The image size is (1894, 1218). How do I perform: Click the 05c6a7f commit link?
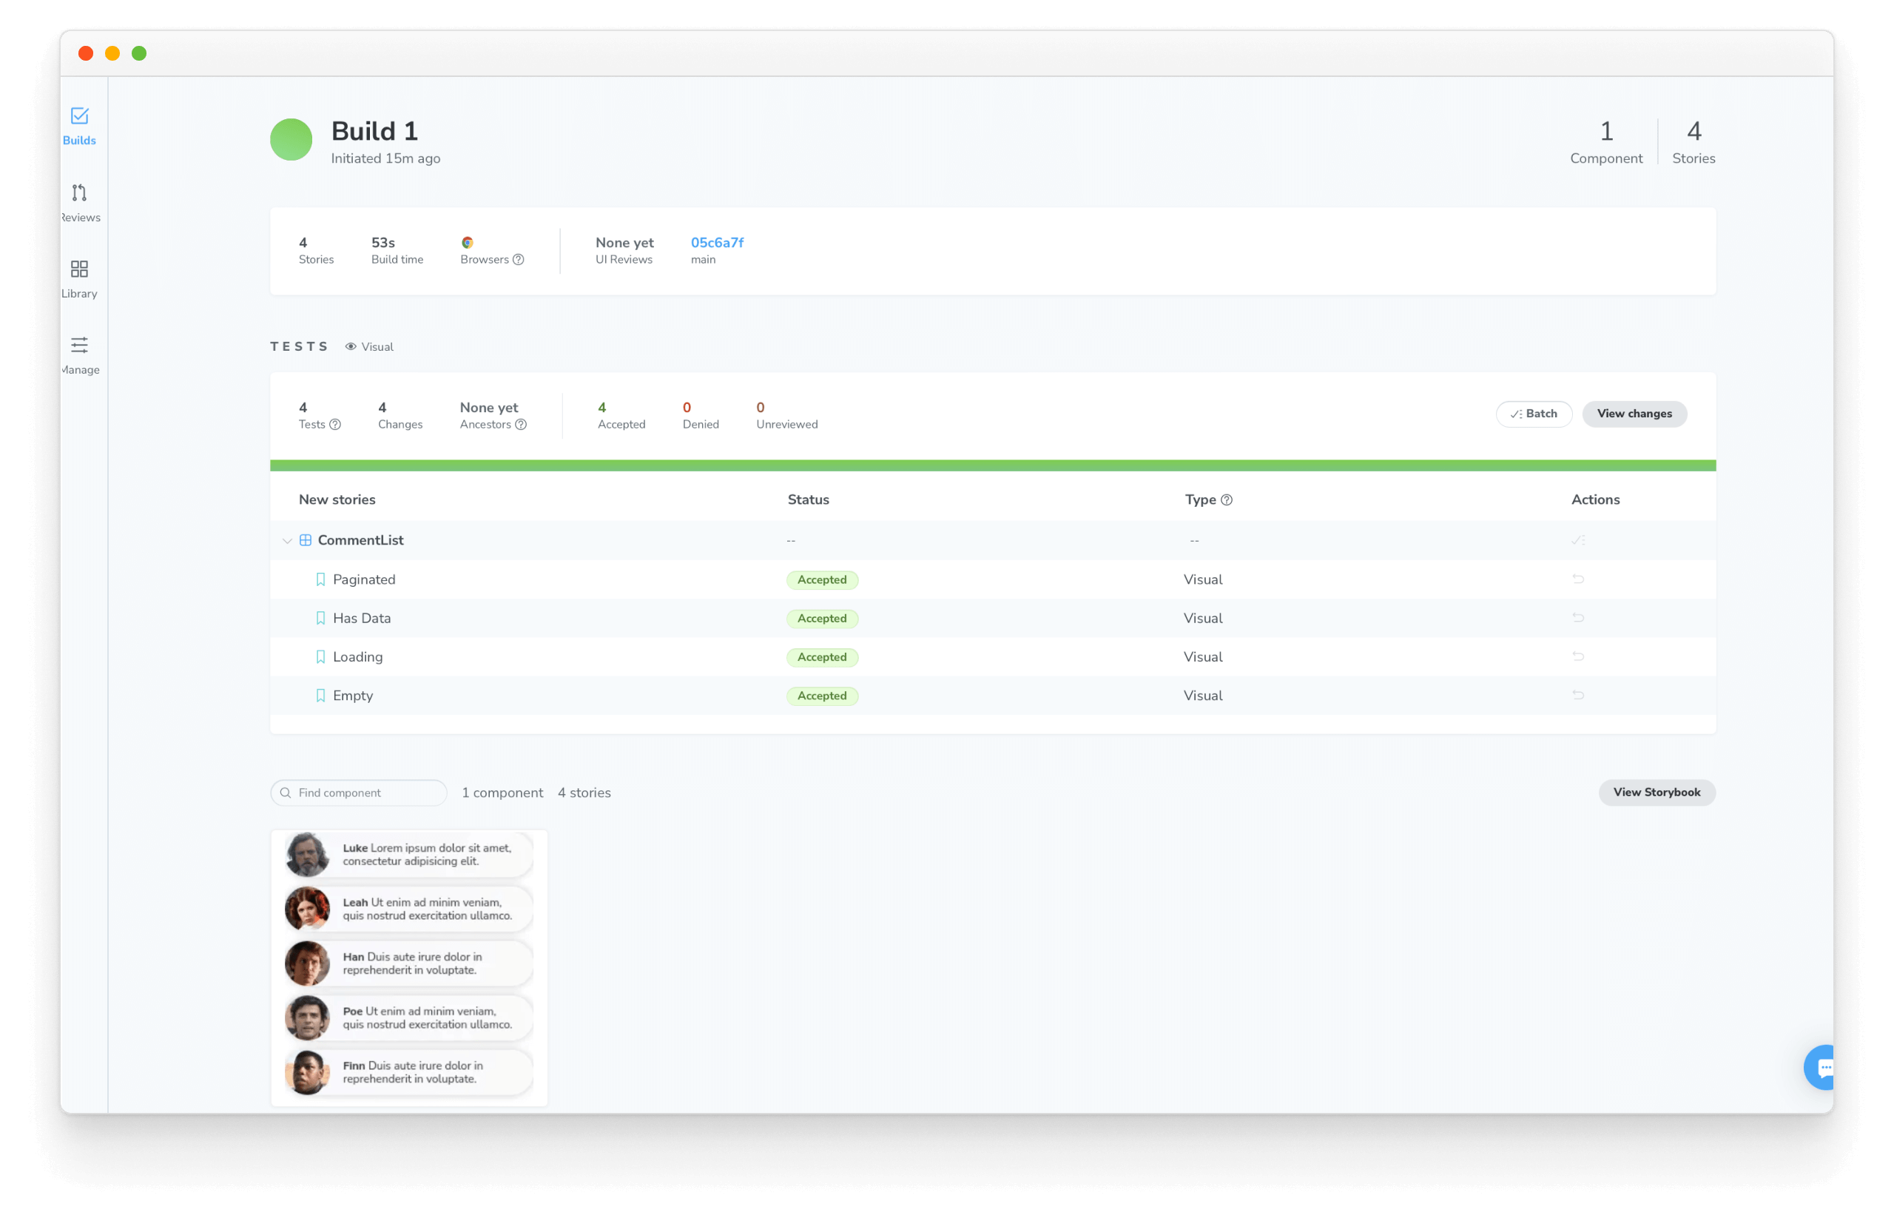tap(716, 242)
